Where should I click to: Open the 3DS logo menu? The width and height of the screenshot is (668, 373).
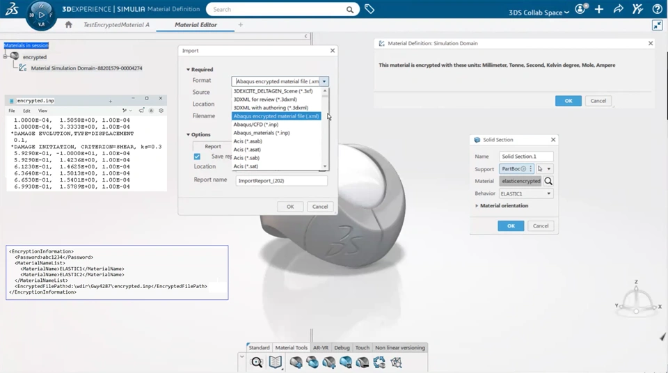12,8
